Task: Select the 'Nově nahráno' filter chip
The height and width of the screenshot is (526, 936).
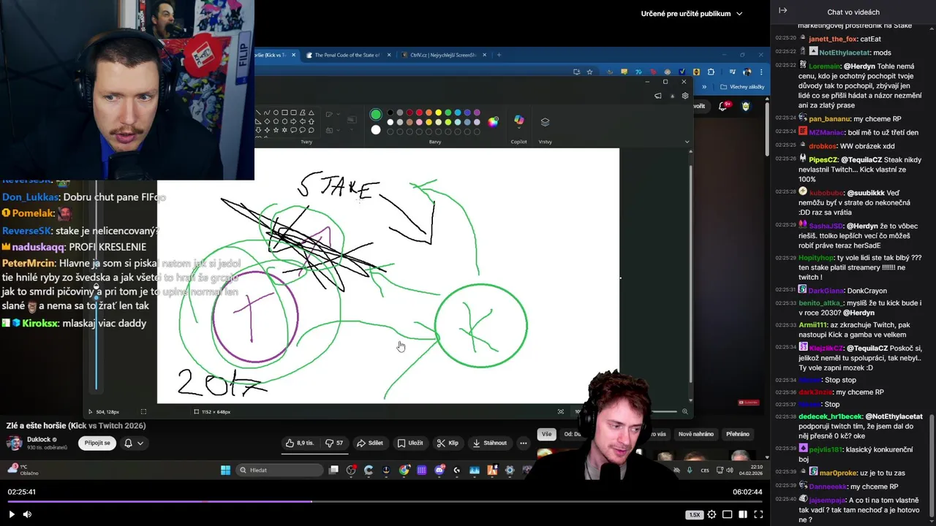Action: point(695,434)
